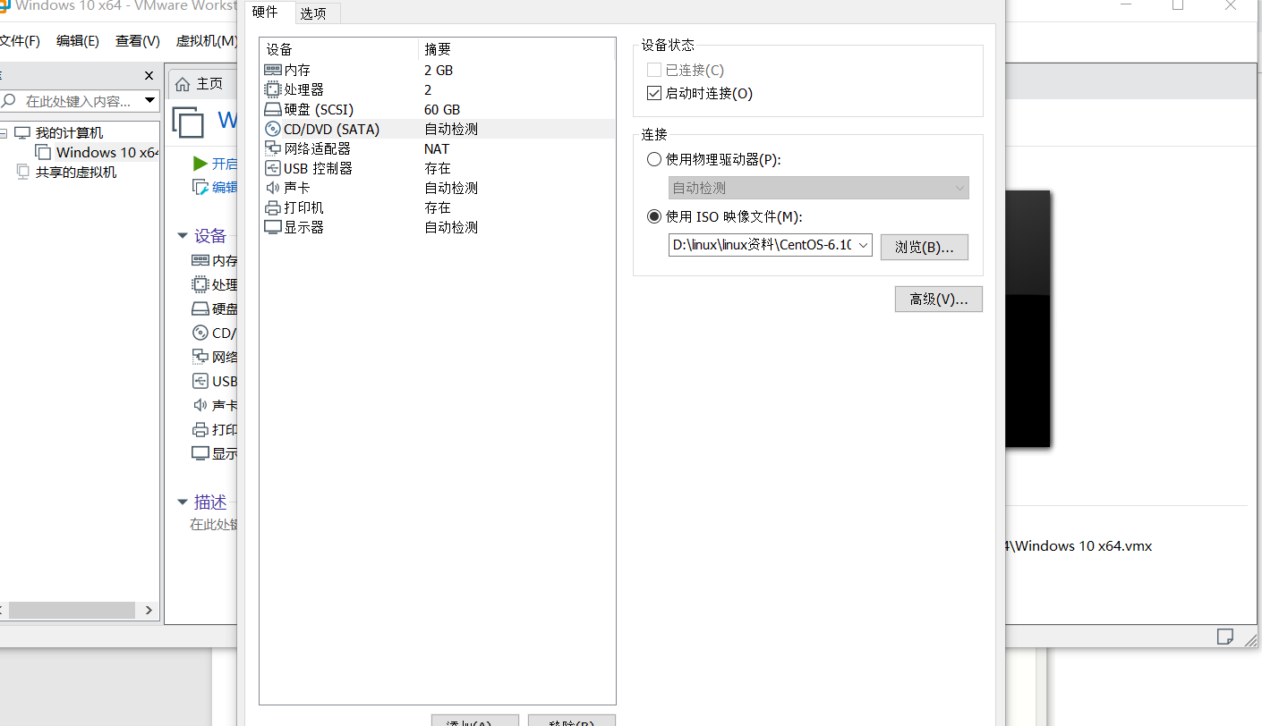Viewport: 1262px width, 726px height.
Task: Click the CD icon in main window devices
Action: pos(200,333)
